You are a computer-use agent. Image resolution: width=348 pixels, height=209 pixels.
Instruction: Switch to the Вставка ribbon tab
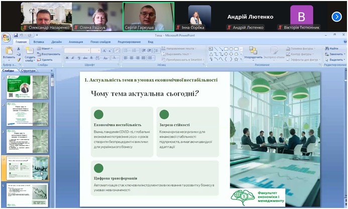click(39, 42)
